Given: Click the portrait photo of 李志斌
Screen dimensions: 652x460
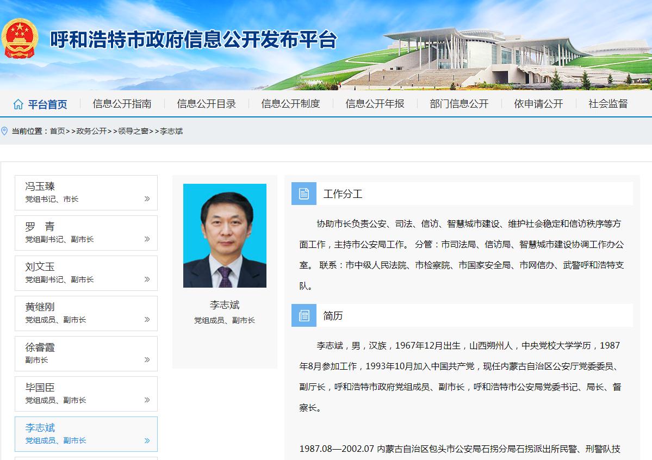Looking at the screenshot, I should point(225,235).
